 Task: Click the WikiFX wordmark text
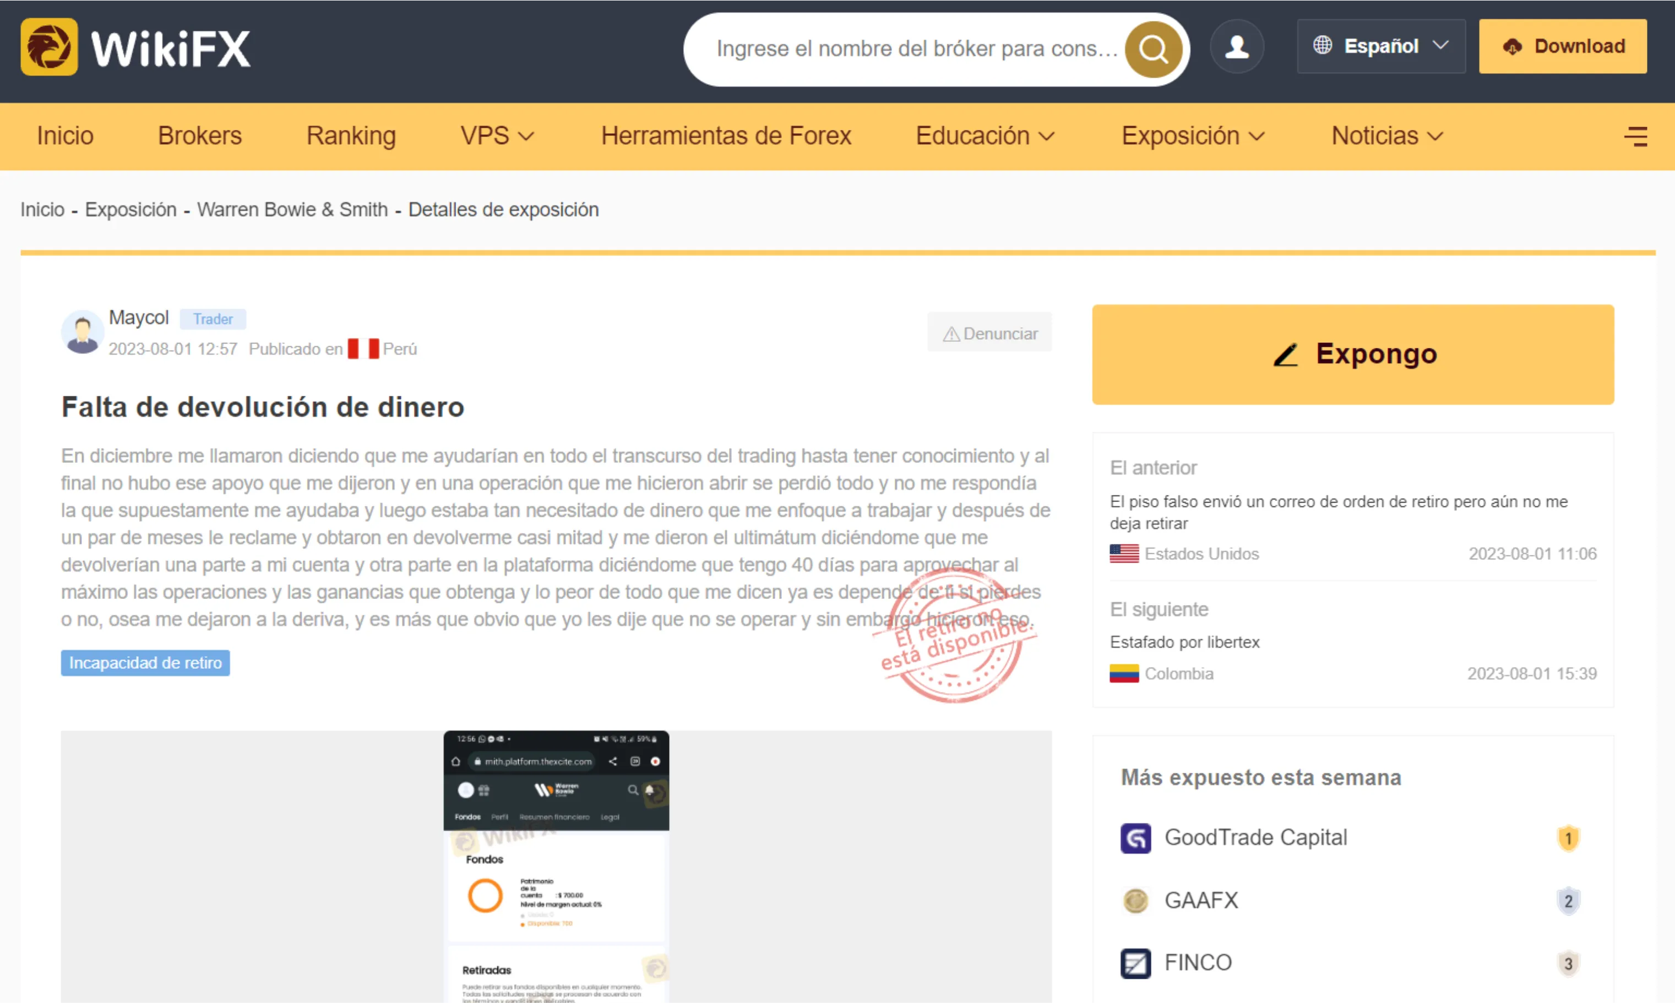click(x=170, y=48)
